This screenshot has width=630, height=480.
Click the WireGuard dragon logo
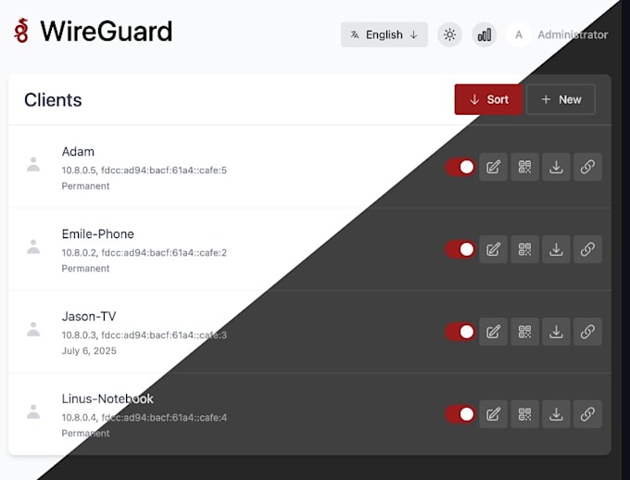pos(21,31)
